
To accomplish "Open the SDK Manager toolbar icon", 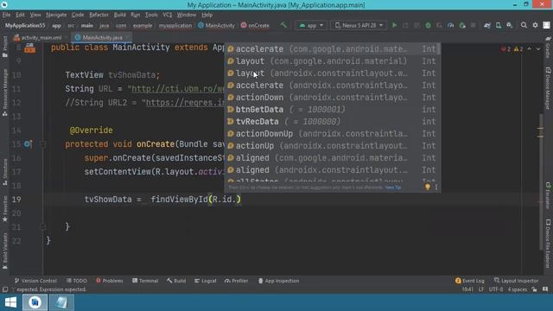I will coord(510,25).
